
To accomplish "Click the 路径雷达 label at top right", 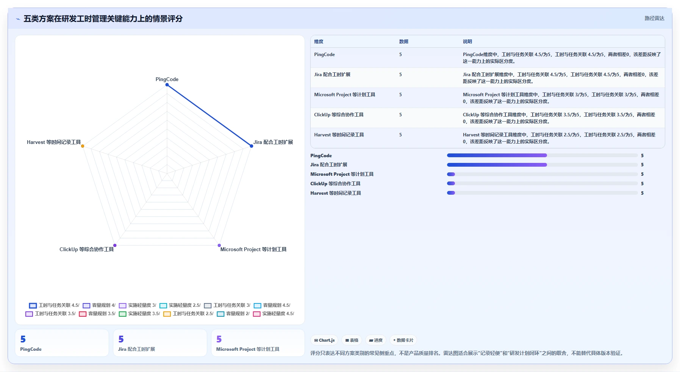I will click(654, 18).
